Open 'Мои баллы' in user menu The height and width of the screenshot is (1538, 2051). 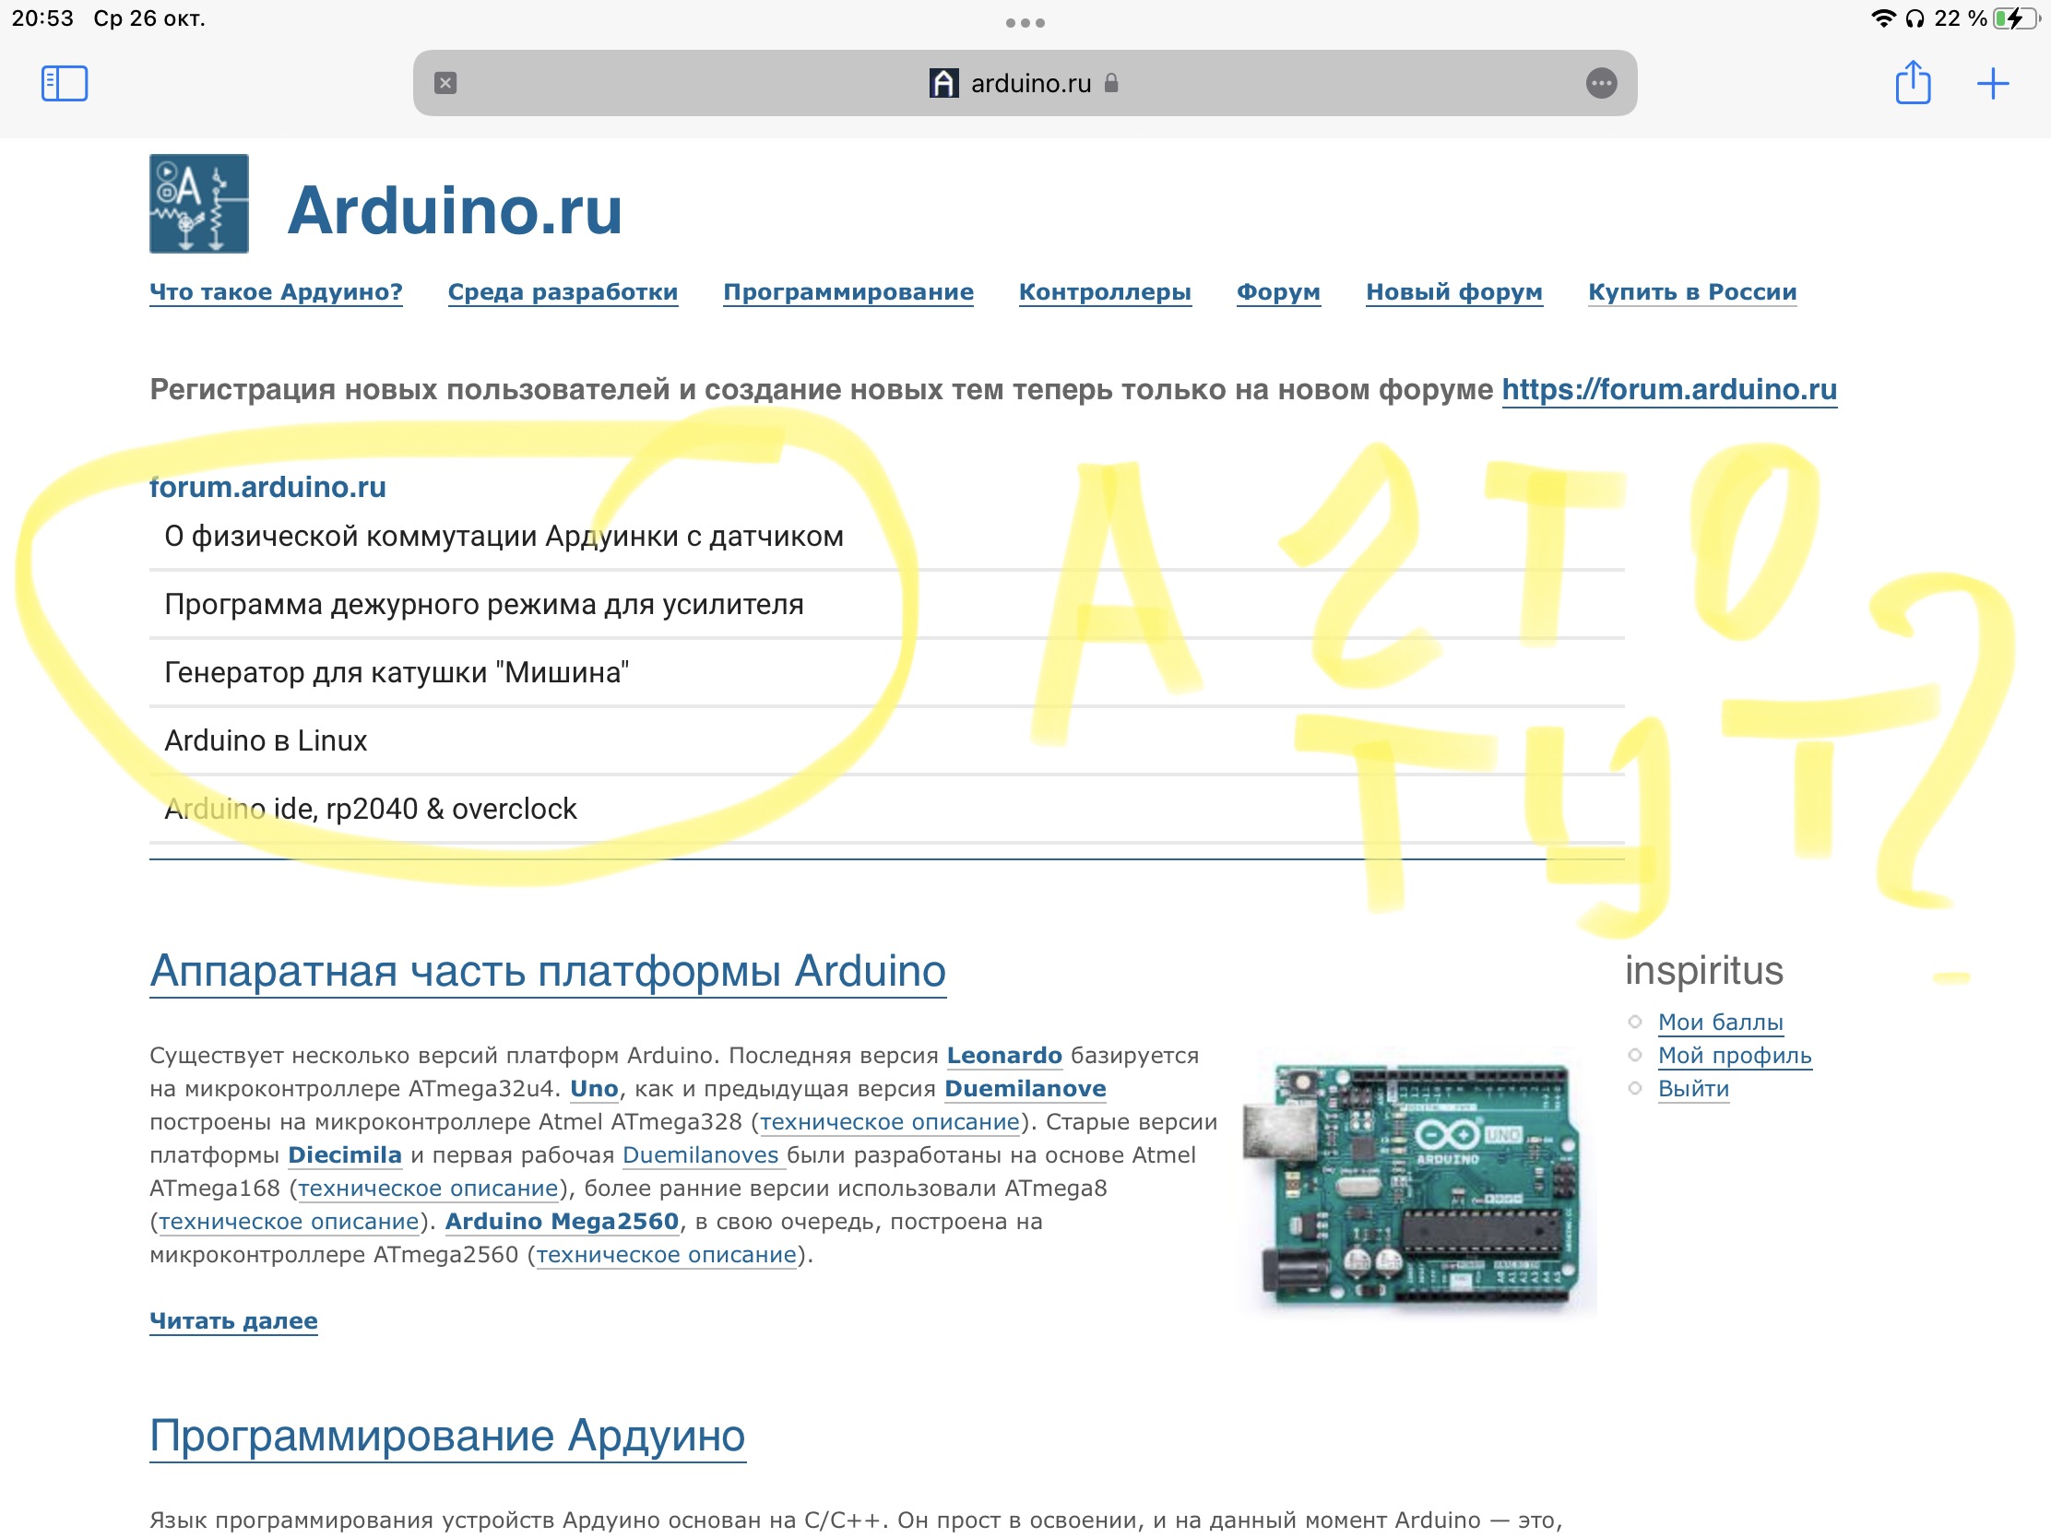tap(1720, 1022)
